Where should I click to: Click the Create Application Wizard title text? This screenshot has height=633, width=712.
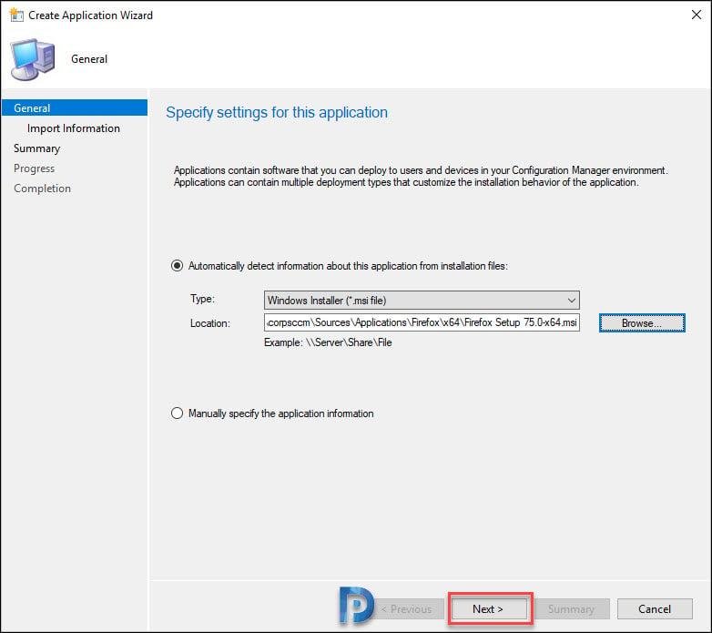point(90,15)
